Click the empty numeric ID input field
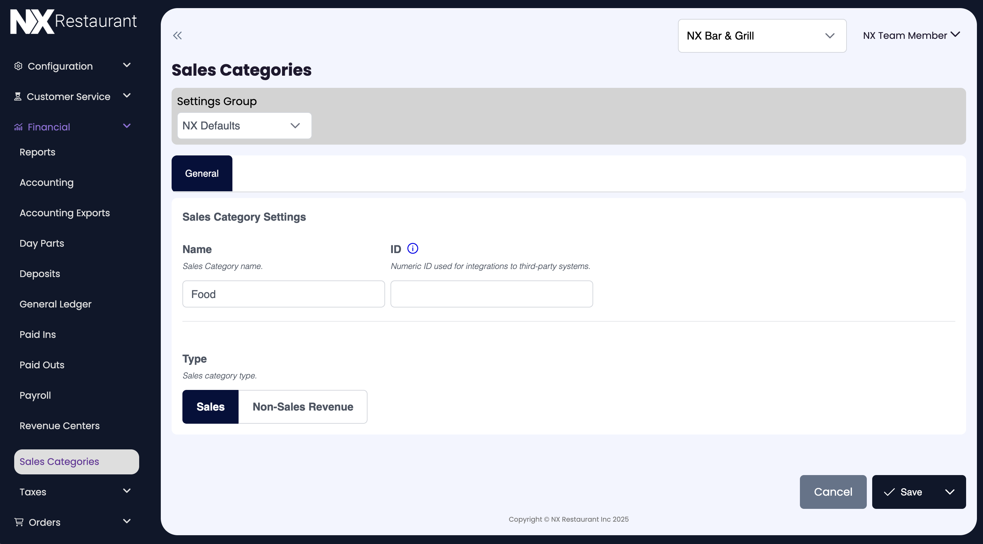The width and height of the screenshot is (983, 544). (x=491, y=294)
